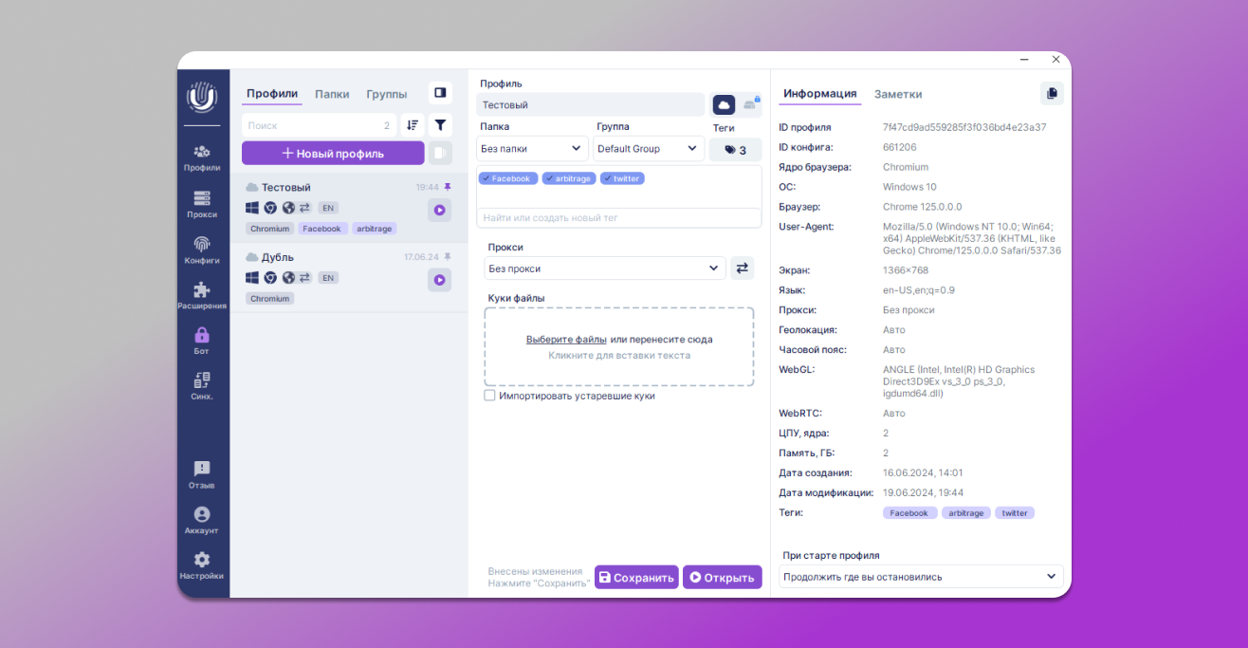Open the Default Group dropdown
This screenshot has width=1248, height=648.
(x=649, y=149)
